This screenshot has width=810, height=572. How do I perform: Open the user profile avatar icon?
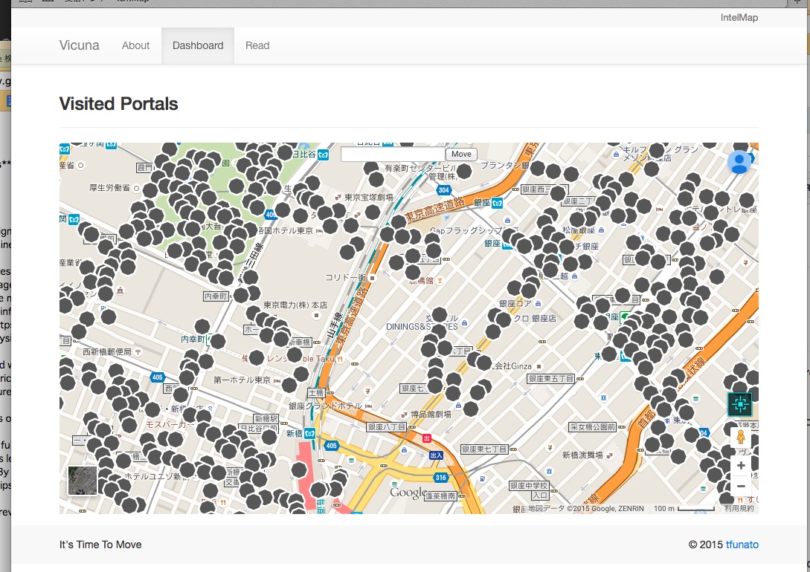(739, 162)
